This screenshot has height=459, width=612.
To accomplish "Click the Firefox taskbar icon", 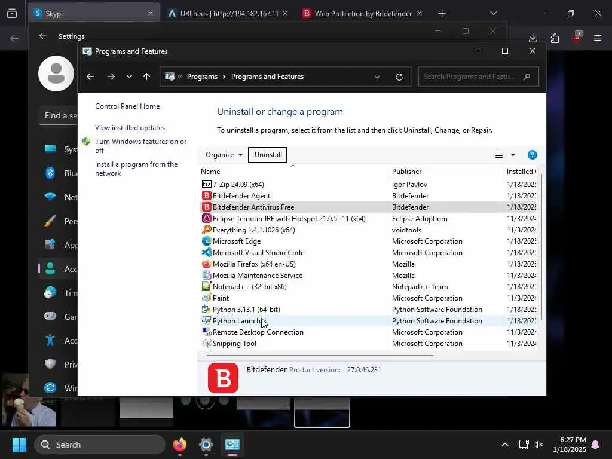I will (x=179, y=445).
